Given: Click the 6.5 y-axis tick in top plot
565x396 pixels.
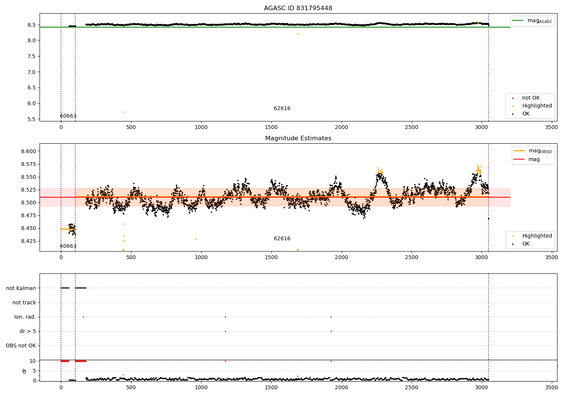Looking at the screenshot, I should 32,88.
